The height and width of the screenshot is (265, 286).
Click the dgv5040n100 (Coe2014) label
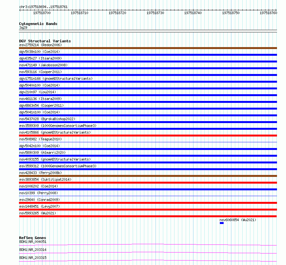point(40,85)
